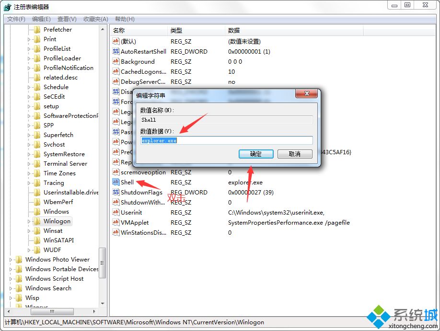The width and height of the screenshot is (440, 331).
Task: Select the SoftwareProtectionP tree item
Action: [x=71, y=115]
